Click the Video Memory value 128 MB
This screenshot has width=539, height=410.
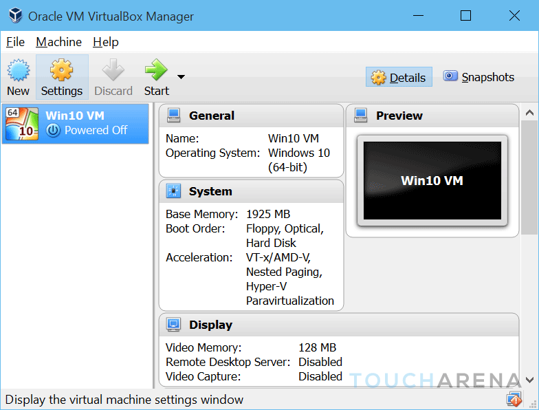[318, 347]
